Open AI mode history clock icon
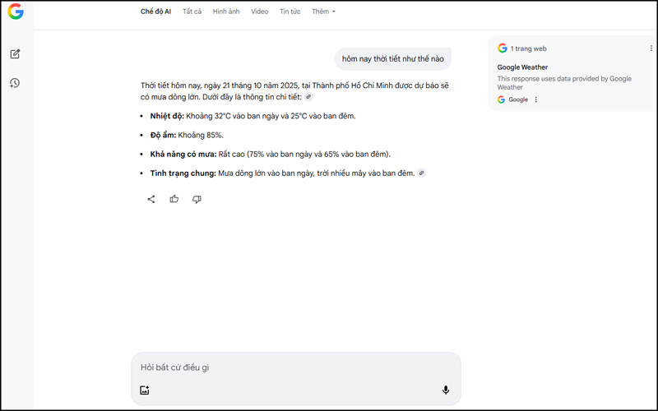The image size is (658, 411). point(15,83)
